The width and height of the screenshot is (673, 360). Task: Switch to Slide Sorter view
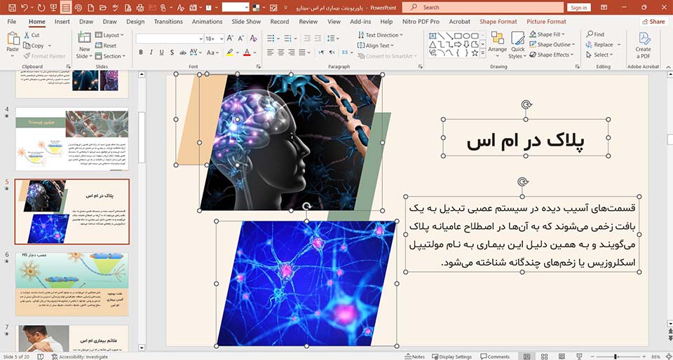coord(544,356)
